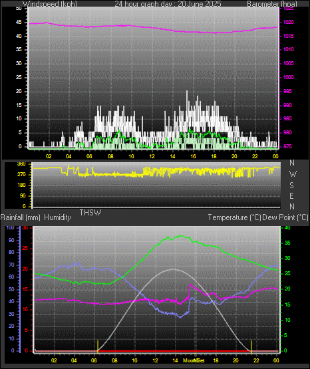The width and height of the screenshot is (310, 369).
Task: Click the 'Windspeed (kph)' axis title
Action: (x=50, y=4)
